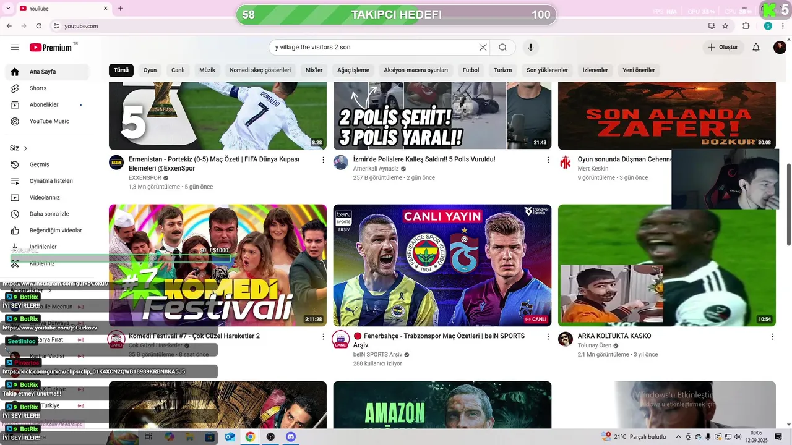
Task: Open the Tolunay Ören channel avatar
Action: [x=566, y=339]
